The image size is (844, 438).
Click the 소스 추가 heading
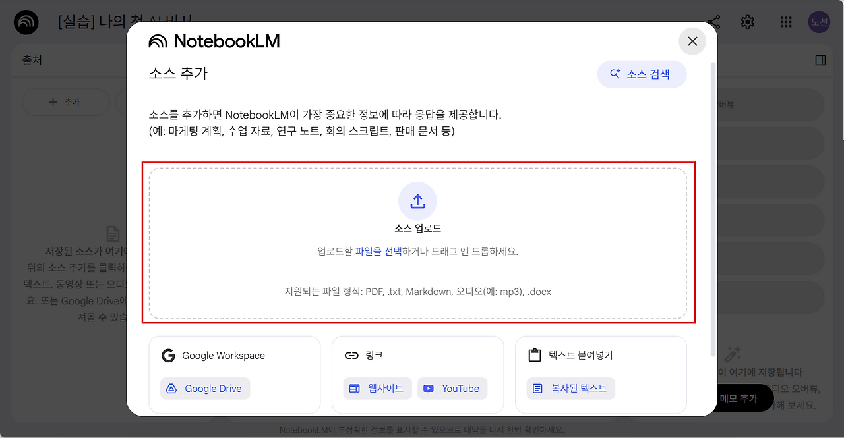tap(178, 73)
